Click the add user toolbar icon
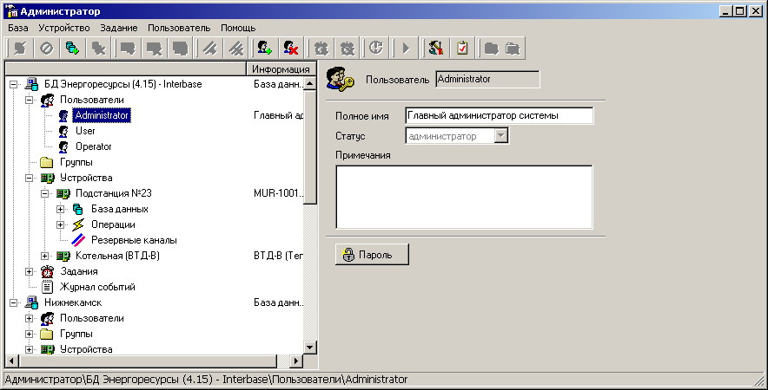Image resolution: width=768 pixels, height=390 pixels. [x=265, y=48]
